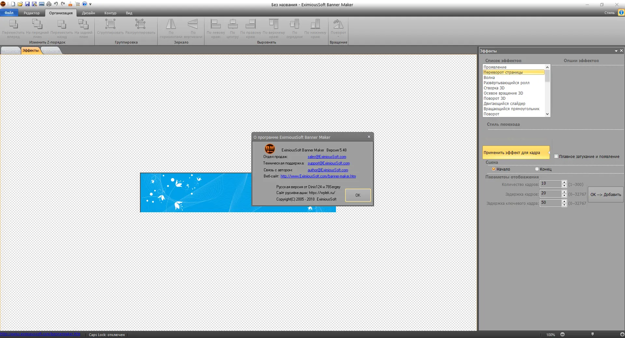Enable «Плавное затухание и появление» checkbox

point(556,156)
